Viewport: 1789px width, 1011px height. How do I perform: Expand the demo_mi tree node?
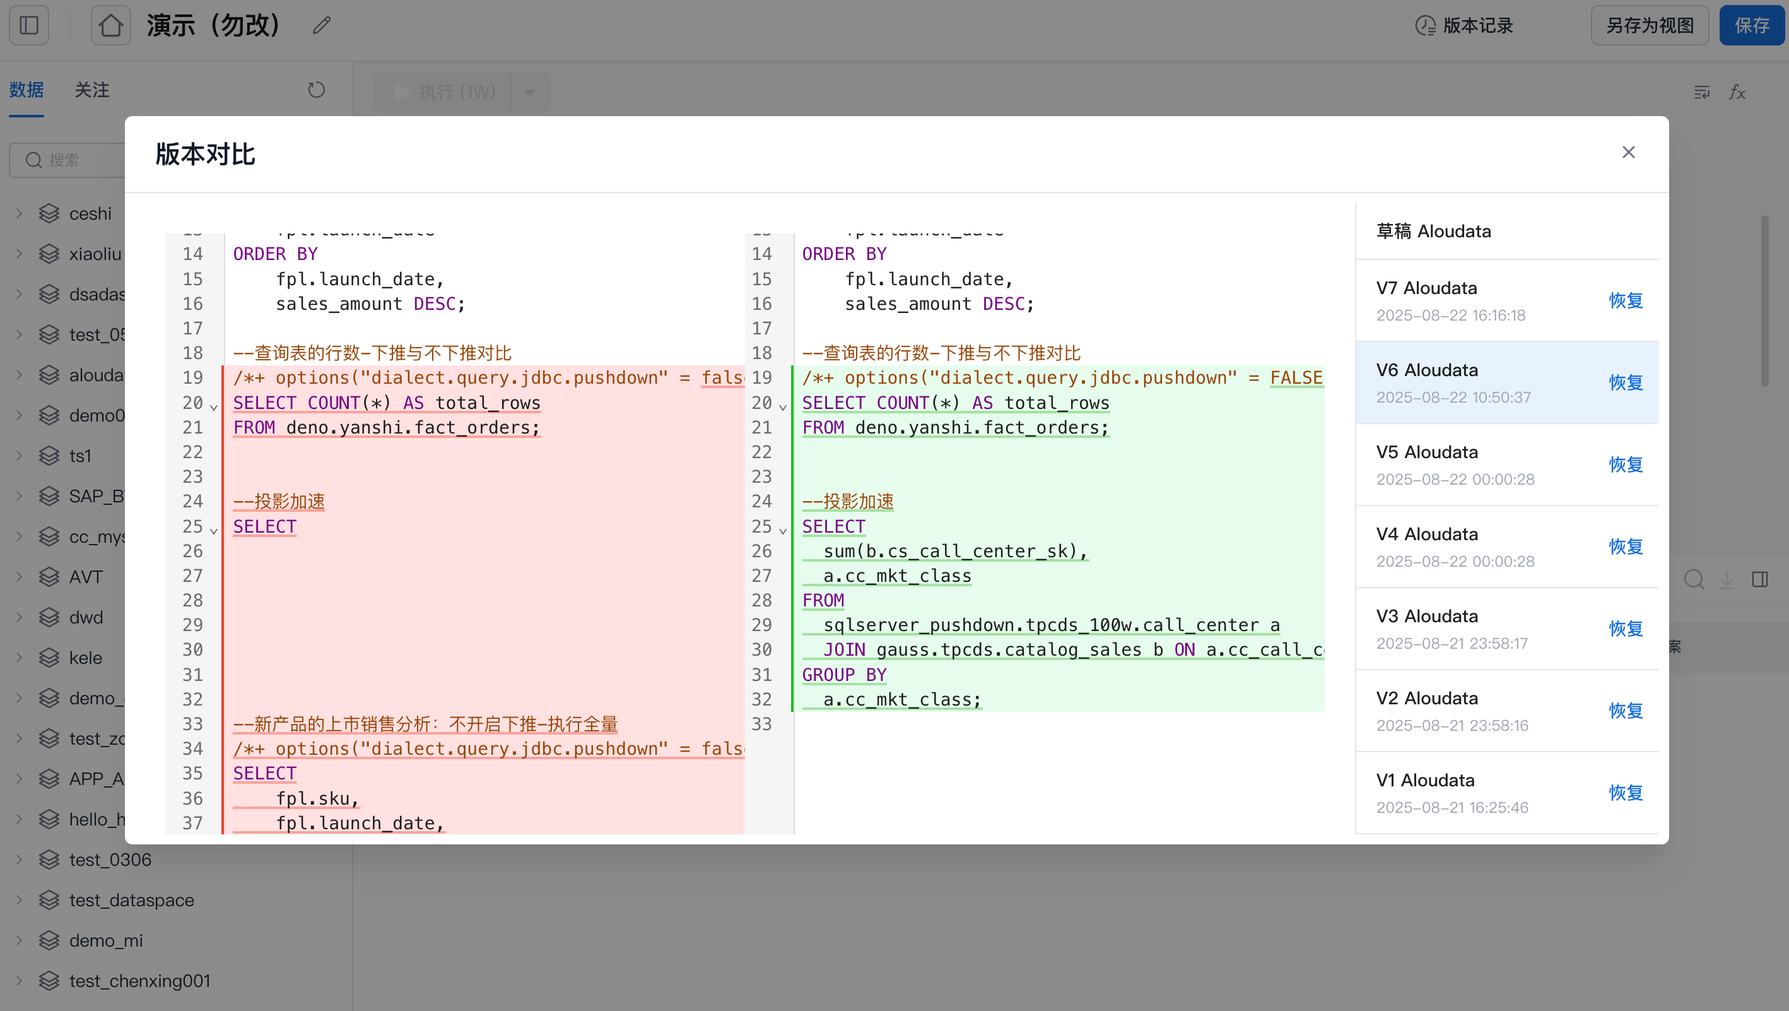(20, 940)
